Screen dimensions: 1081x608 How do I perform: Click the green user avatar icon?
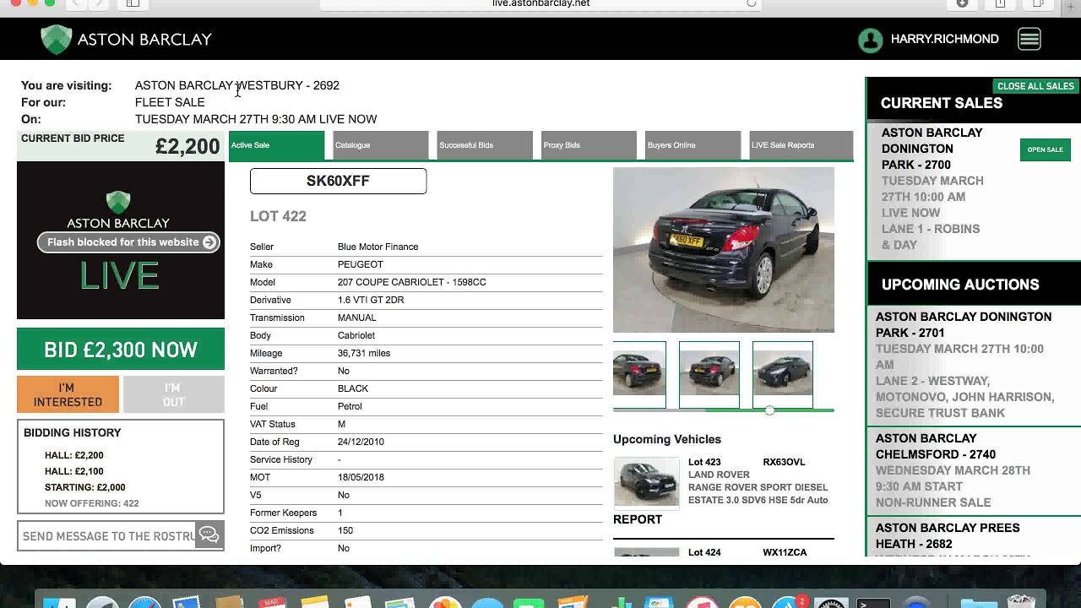[870, 40]
